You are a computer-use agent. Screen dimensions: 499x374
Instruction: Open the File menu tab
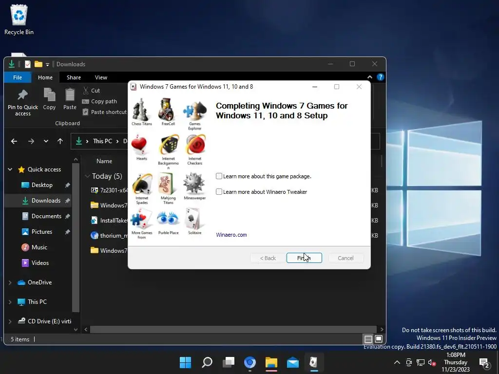[x=18, y=77]
